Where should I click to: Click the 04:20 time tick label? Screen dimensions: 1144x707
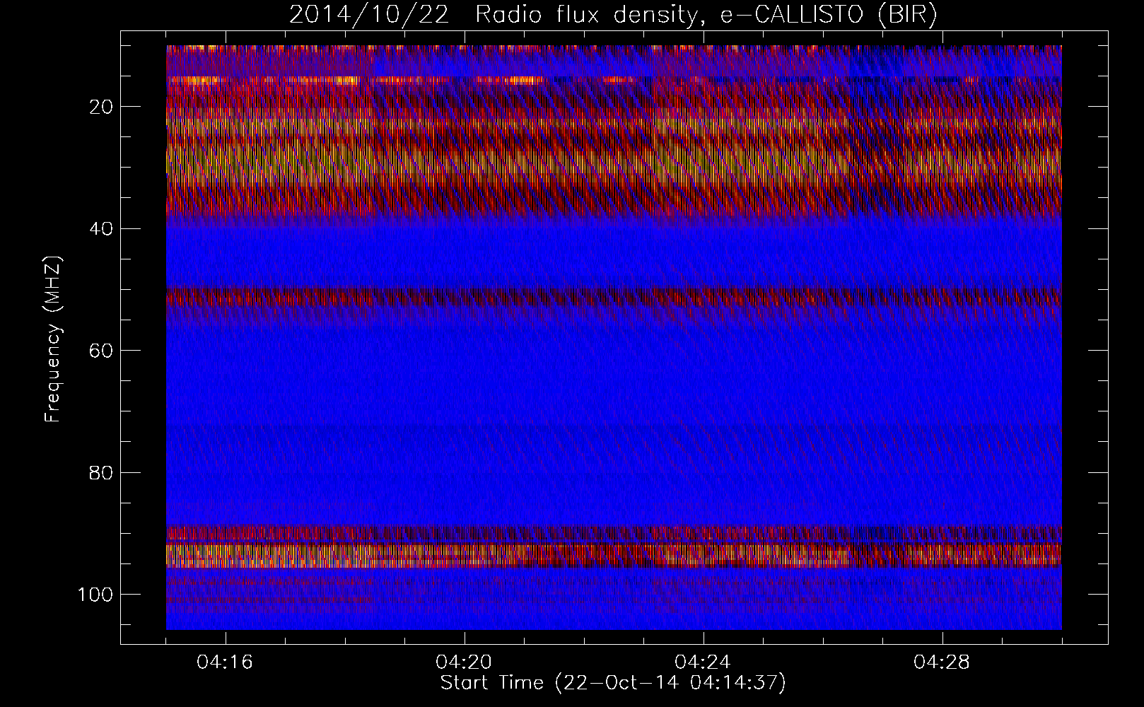pos(465,662)
